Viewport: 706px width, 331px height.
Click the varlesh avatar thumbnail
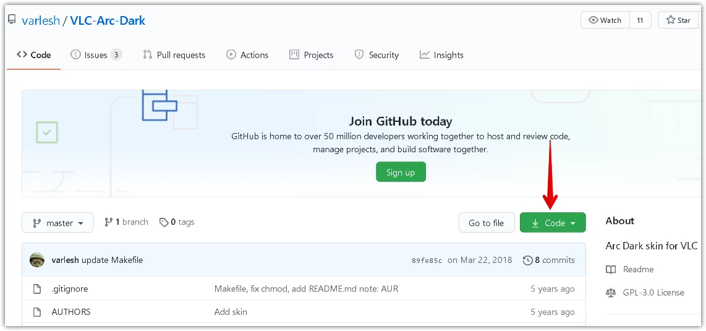tap(37, 260)
